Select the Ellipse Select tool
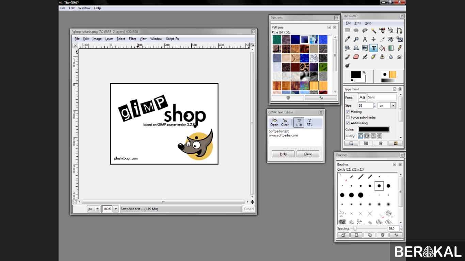The width and height of the screenshot is (465, 261). (x=356, y=31)
